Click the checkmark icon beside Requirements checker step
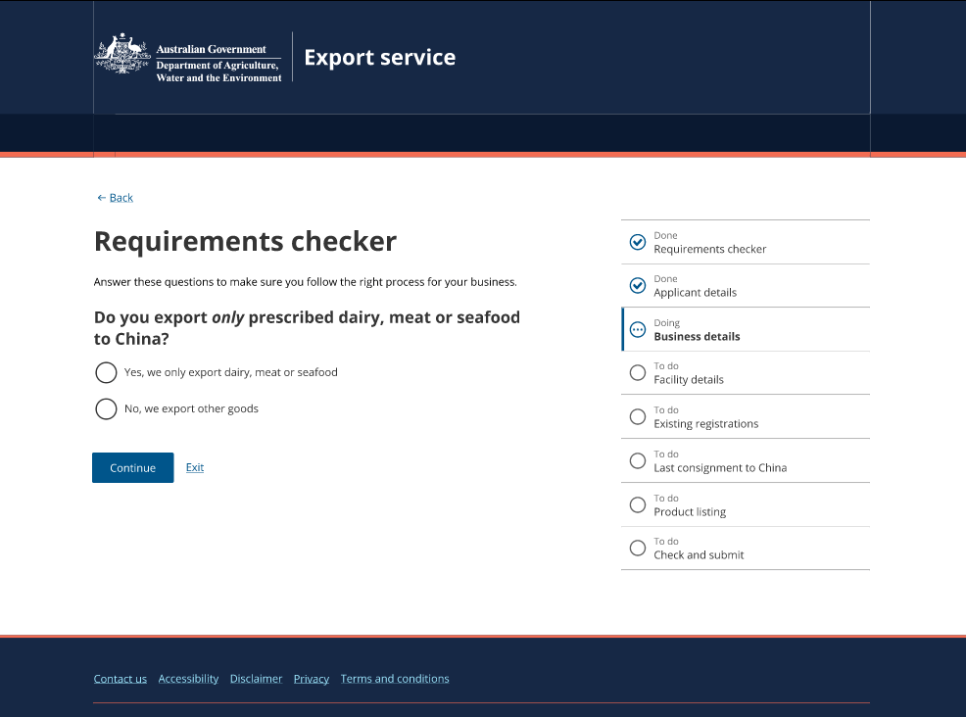966x717 pixels. (x=638, y=242)
